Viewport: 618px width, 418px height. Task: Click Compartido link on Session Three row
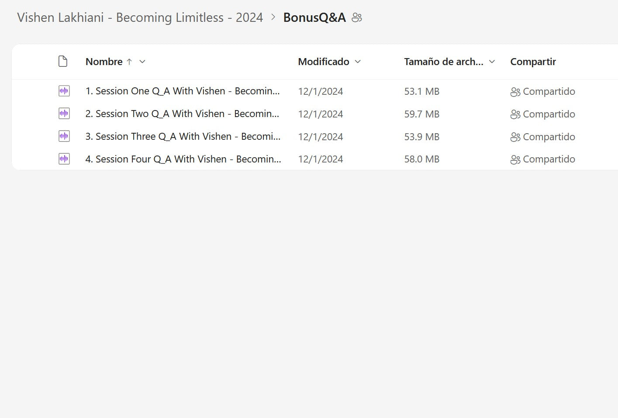(549, 137)
